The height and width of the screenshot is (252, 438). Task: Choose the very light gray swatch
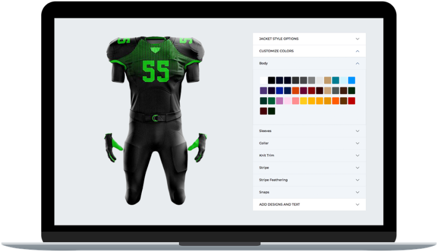point(319,80)
